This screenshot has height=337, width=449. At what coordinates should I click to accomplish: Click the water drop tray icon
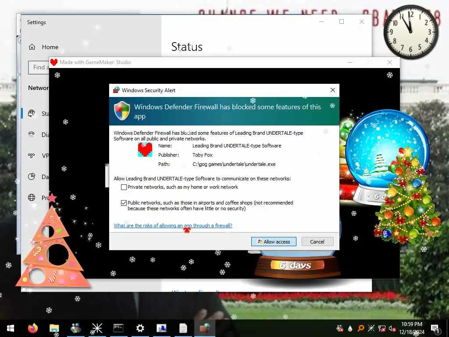click(350, 328)
